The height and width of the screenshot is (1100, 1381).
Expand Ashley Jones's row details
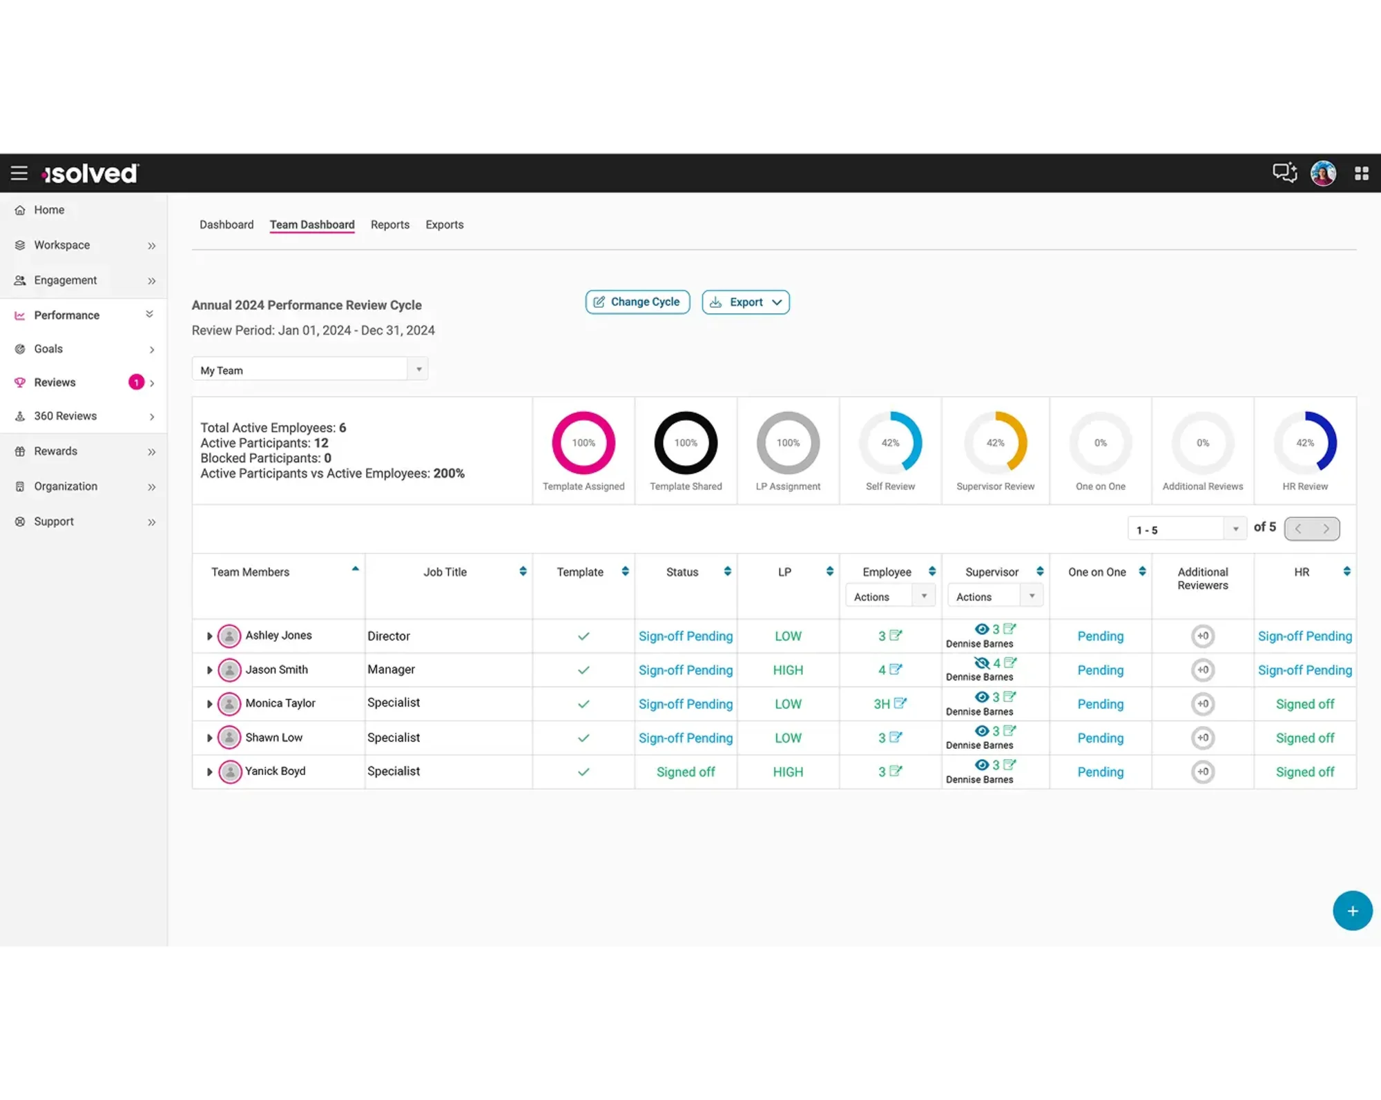click(x=209, y=636)
